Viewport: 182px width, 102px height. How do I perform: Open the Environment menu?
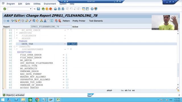coord(50,4)
